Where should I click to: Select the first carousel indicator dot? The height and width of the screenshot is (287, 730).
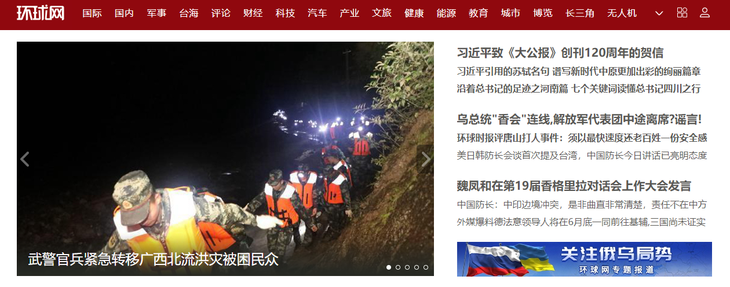coord(389,267)
